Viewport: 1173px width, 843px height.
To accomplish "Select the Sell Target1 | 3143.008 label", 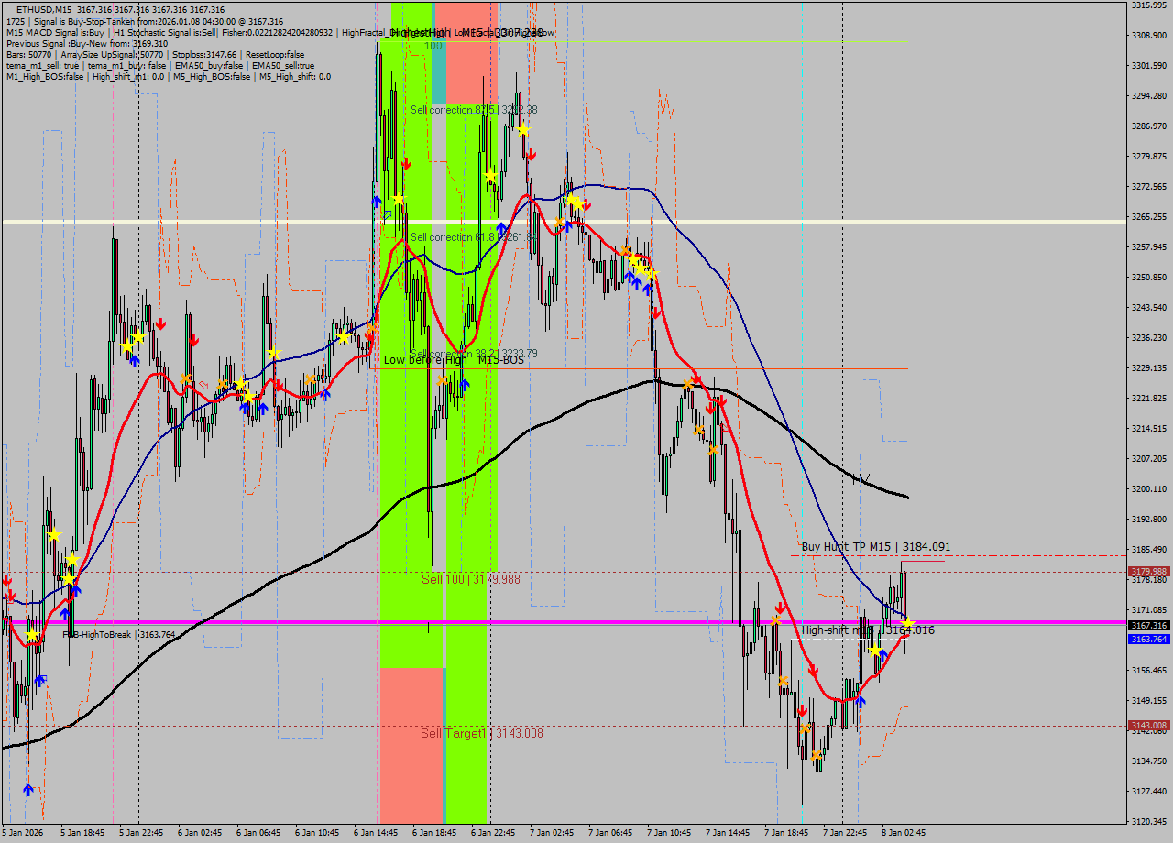I will [x=481, y=733].
